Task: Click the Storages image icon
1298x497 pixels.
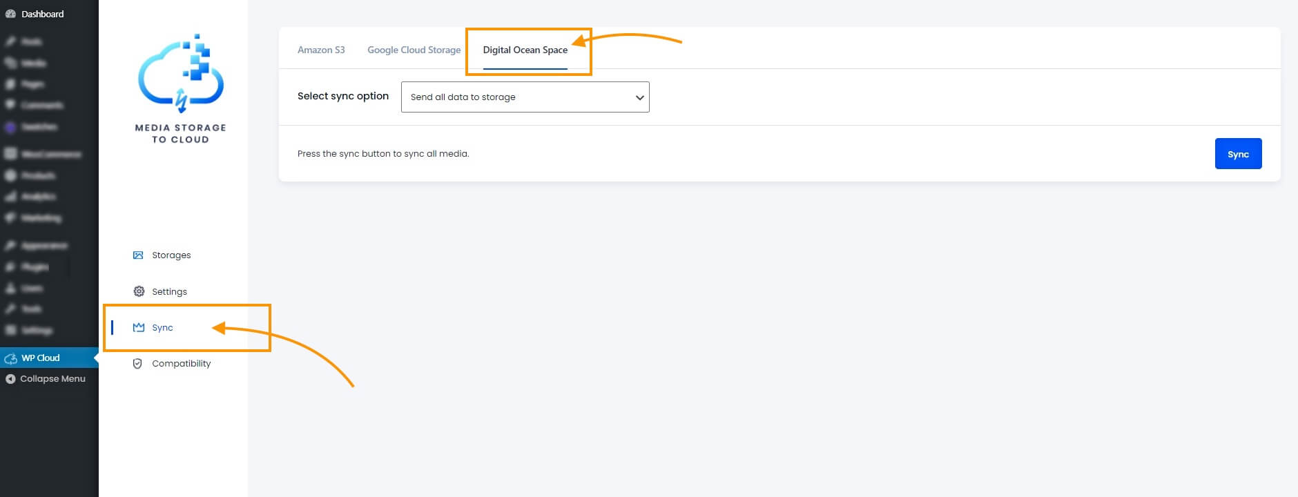Action: pos(138,255)
